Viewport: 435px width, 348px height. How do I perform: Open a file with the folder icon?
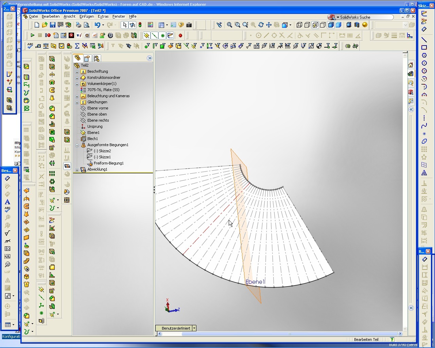pos(45,25)
